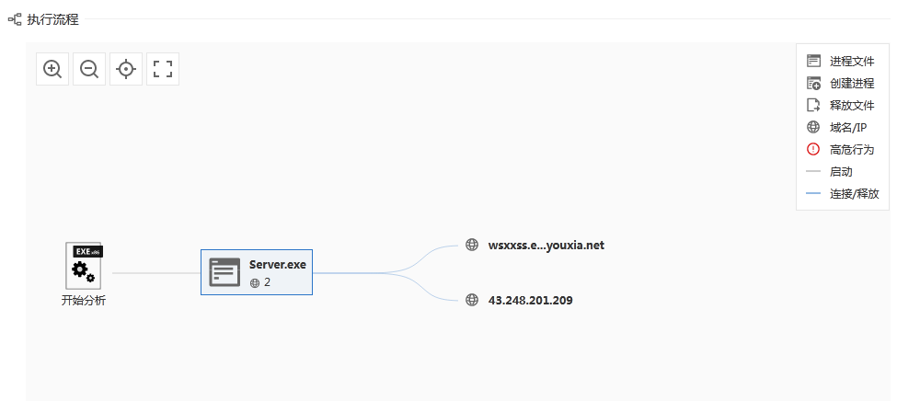This screenshot has height=401, width=897.
Task: Click the 释放文件 legend icon
Action: (x=813, y=106)
